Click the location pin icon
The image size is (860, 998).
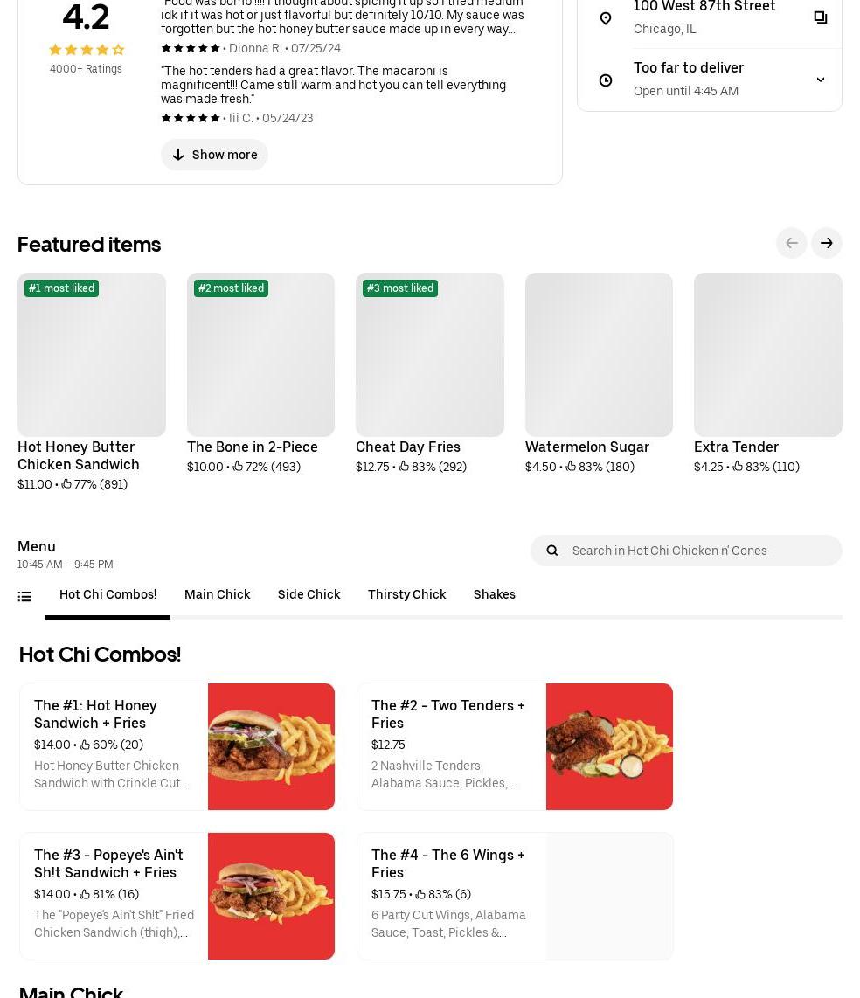pos(606,17)
